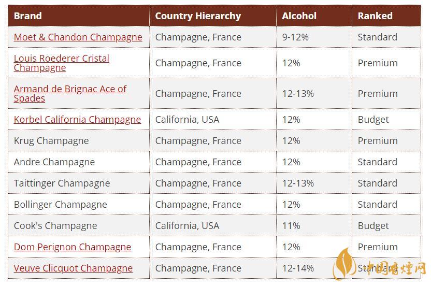431x286 pixels.
Task: Click the 9-12% alcohol value
Action: click(x=295, y=37)
